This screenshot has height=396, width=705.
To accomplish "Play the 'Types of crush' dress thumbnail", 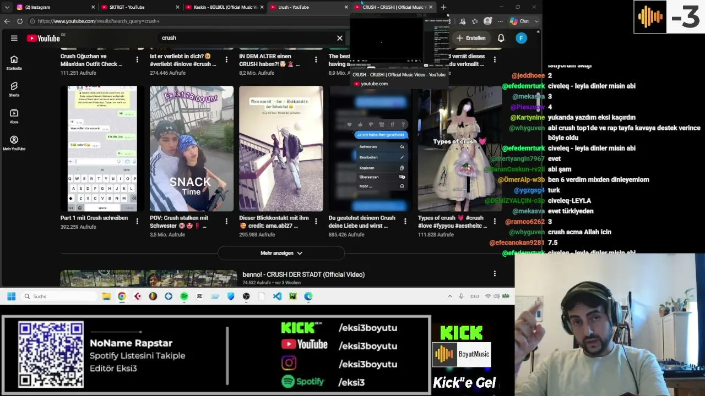I will tap(460, 148).
